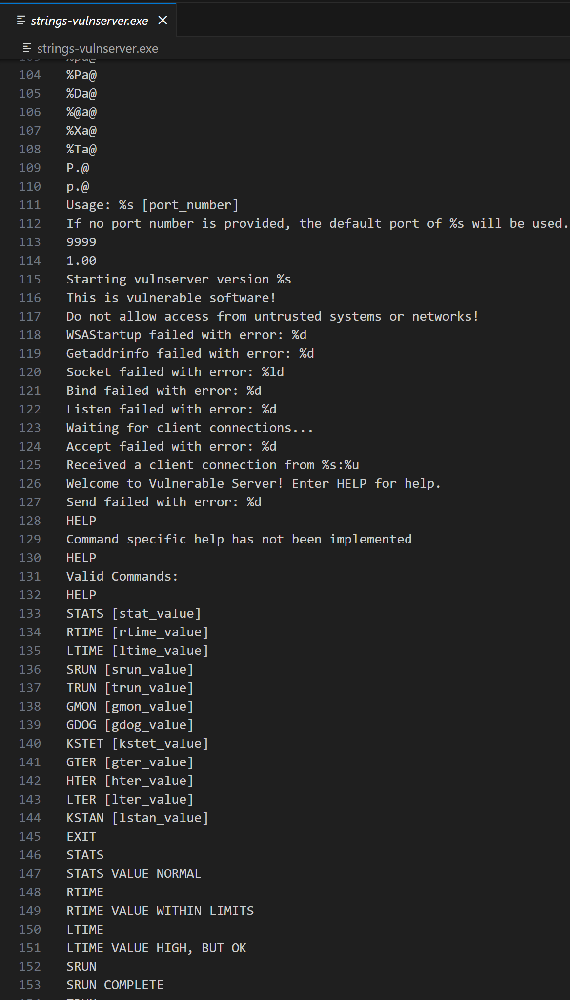The image size is (570, 1000).
Task: Click the "Welcome to Vulnerable Server!" line
Action: pos(253,483)
